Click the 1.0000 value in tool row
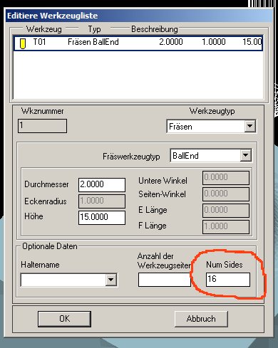The image size is (278, 348). click(x=214, y=42)
